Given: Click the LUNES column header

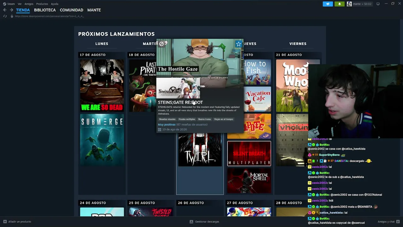Looking at the screenshot, I should tap(102, 44).
